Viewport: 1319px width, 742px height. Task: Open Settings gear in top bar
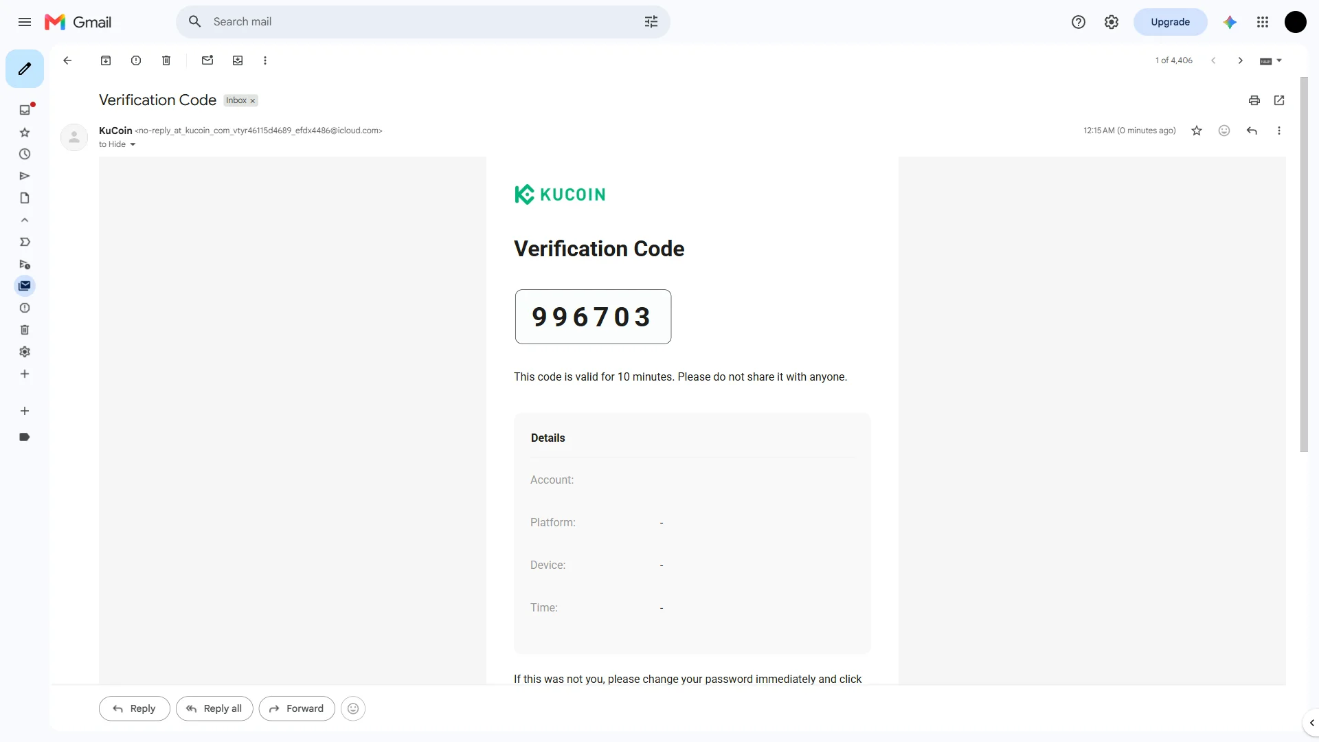coord(1112,22)
